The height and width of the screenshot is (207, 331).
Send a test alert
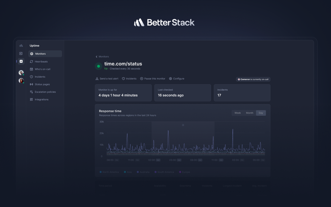pos(107,79)
